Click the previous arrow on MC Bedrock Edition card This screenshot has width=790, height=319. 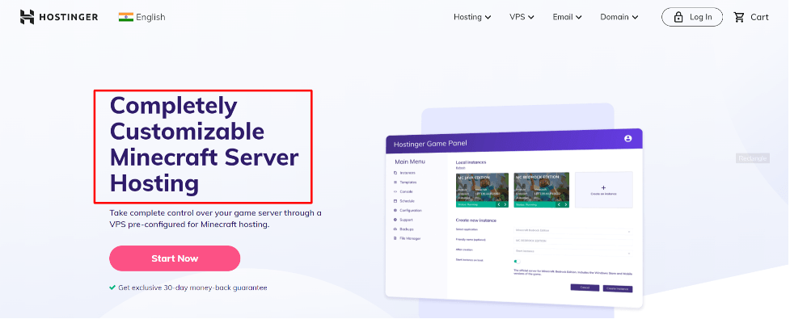[x=559, y=204]
